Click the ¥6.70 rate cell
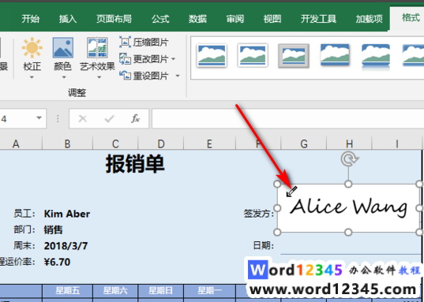424x302 pixels. (x=57, y=262)
